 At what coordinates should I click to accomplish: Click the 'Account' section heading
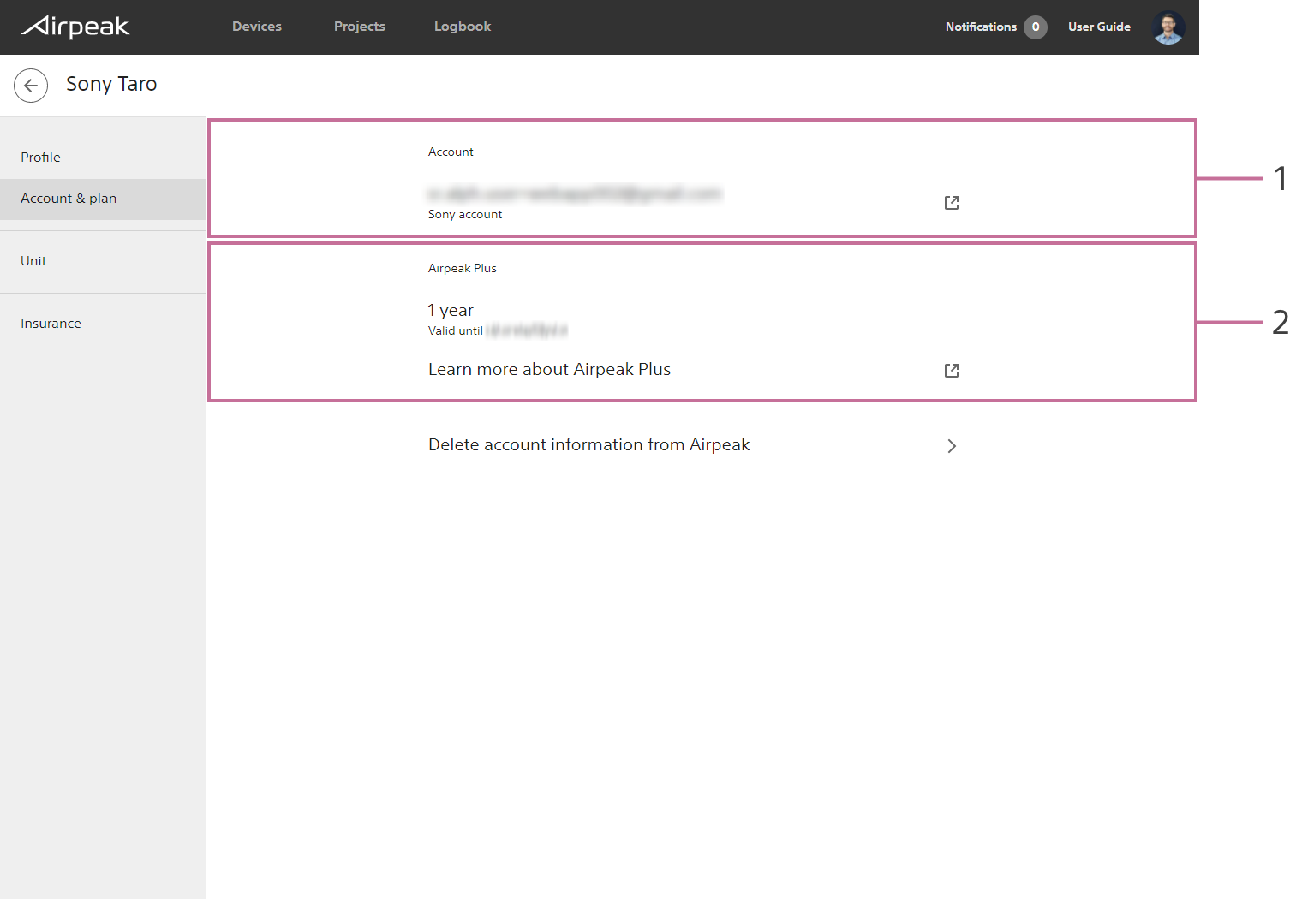point(451,152)
